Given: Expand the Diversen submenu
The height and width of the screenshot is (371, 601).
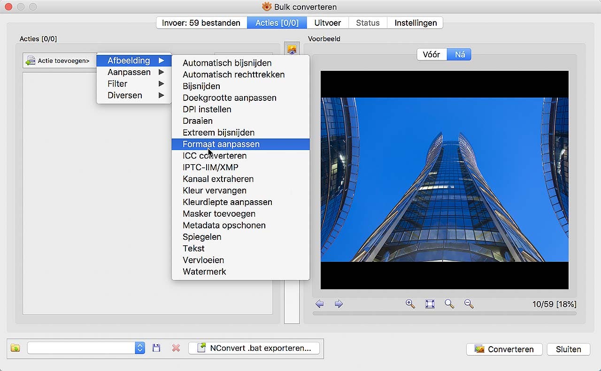Looking at the screenshot, I should point(134,95).
